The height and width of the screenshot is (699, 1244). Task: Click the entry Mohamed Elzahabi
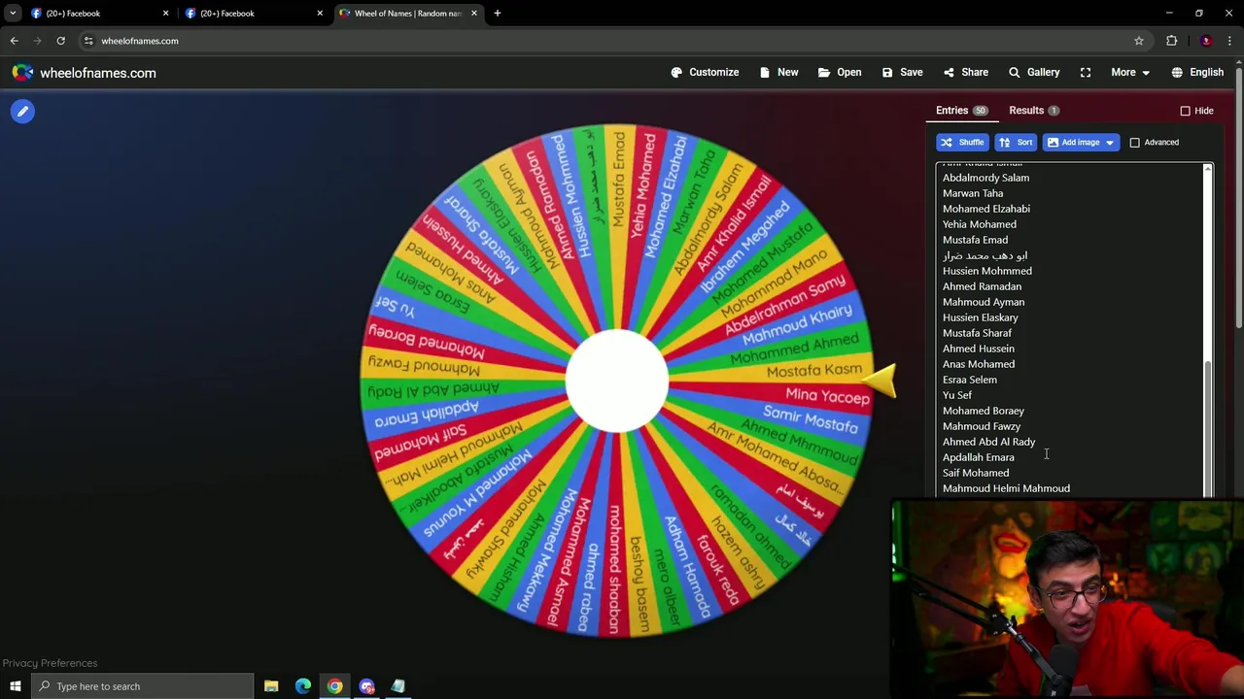pyautogui.click(x=986, y=209)
